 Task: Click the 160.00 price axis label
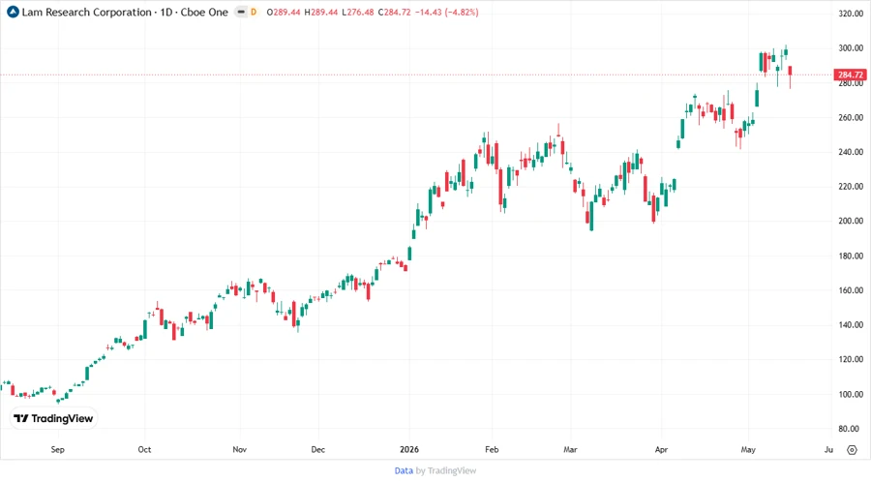[851, 290]
